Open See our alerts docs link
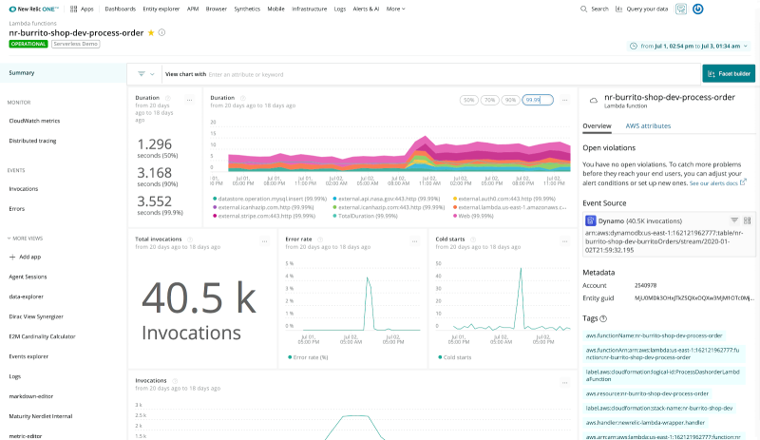 [717, 182]
